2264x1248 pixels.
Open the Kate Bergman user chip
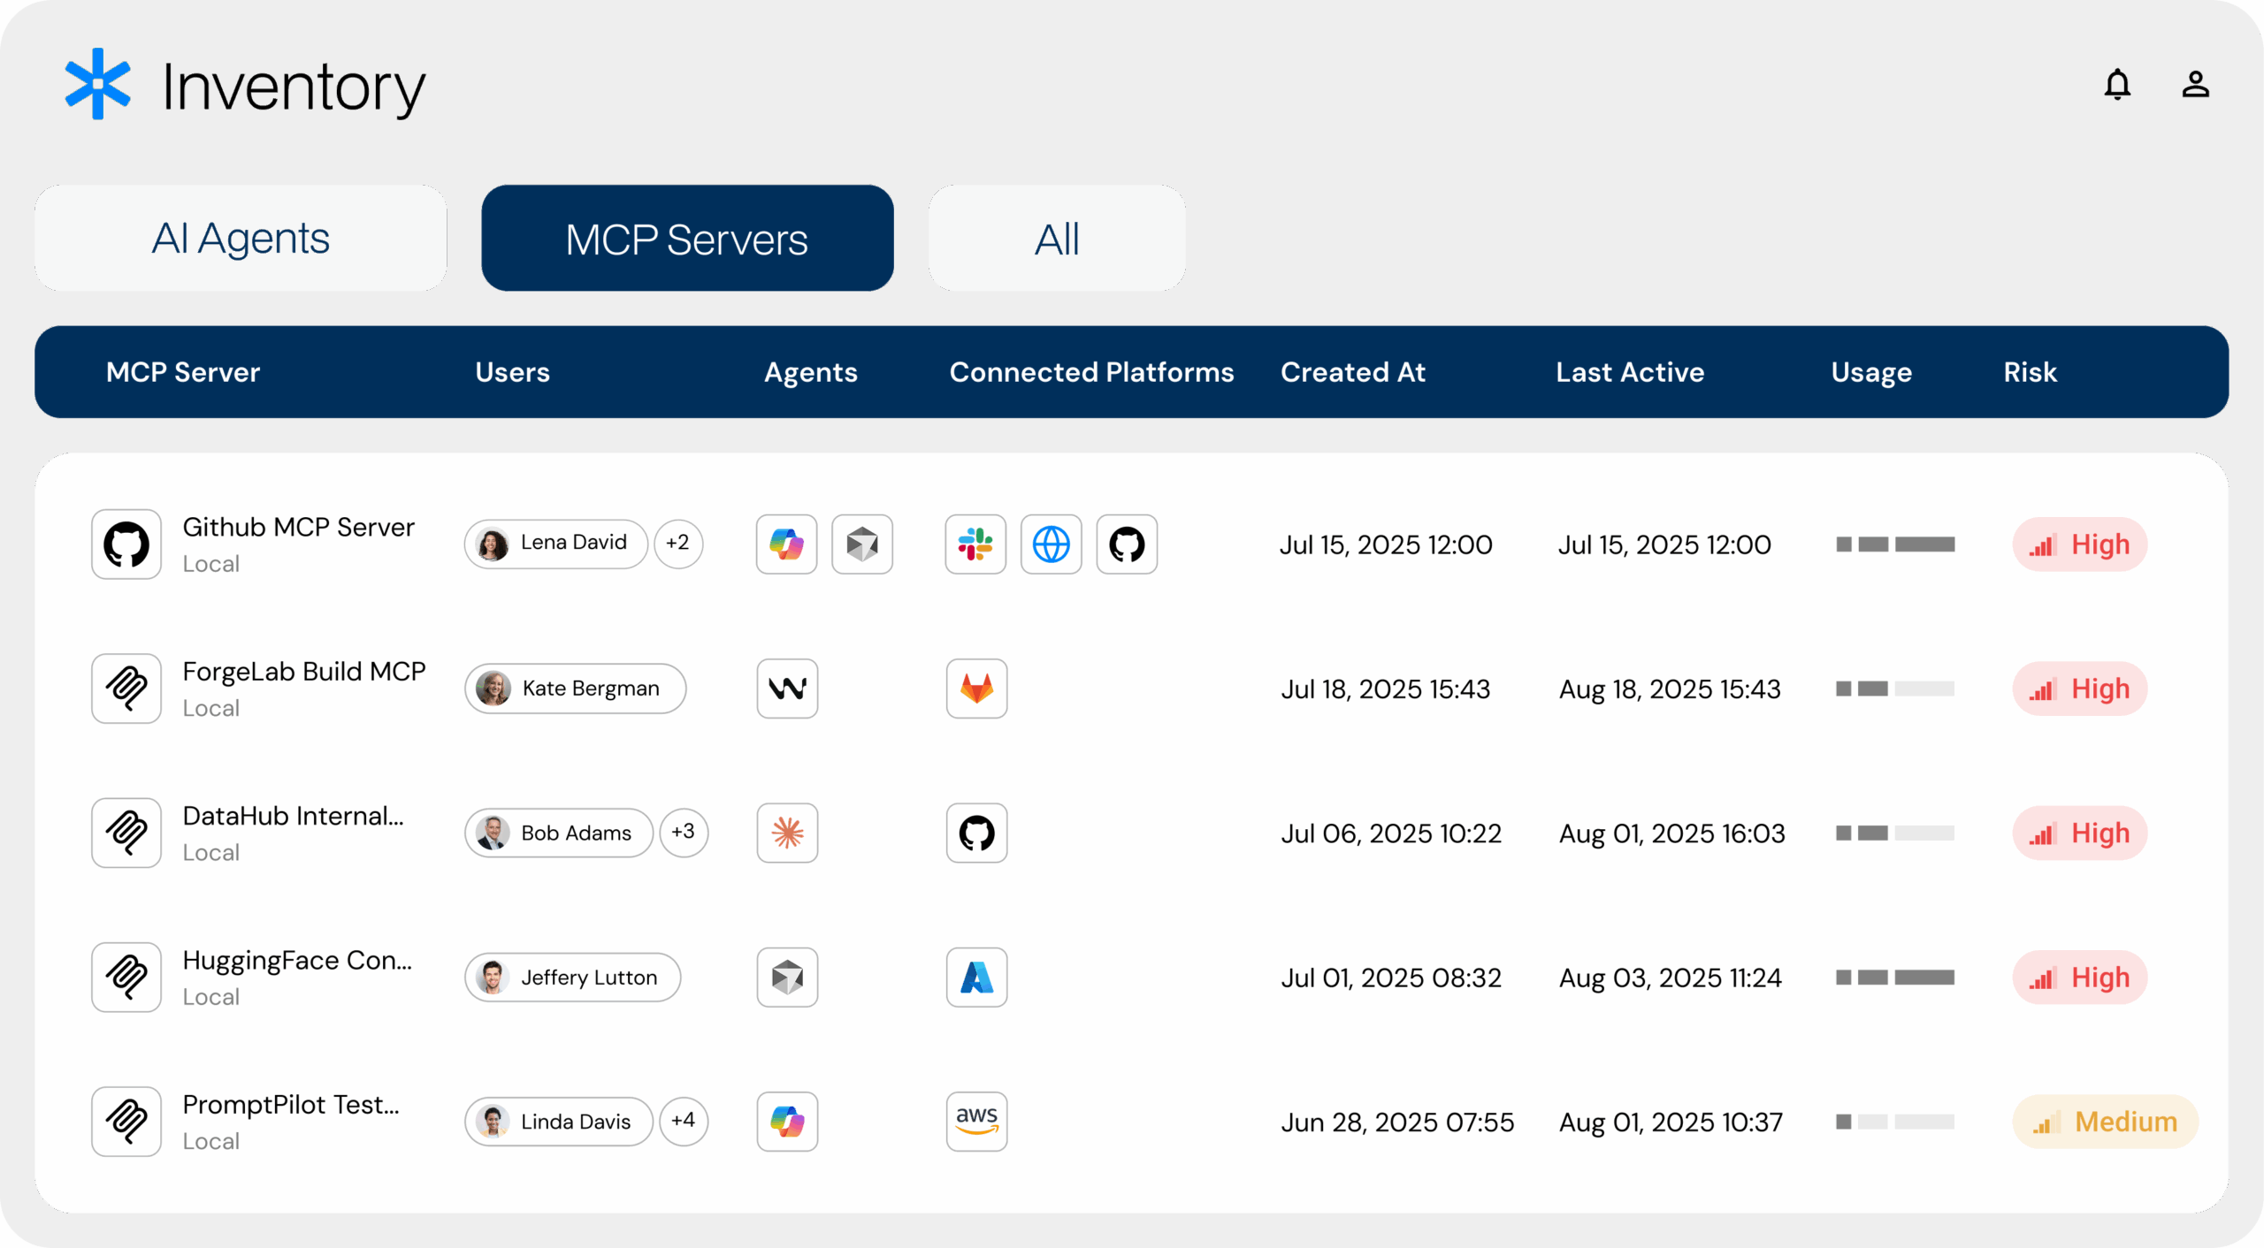coord(576,689)
